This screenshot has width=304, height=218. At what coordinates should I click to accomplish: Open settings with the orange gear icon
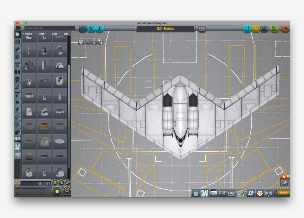(x=260, y=193)
